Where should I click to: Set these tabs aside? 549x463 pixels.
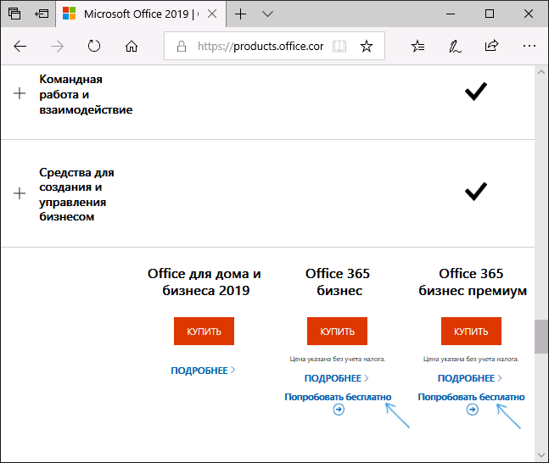[x=42, y=14]
